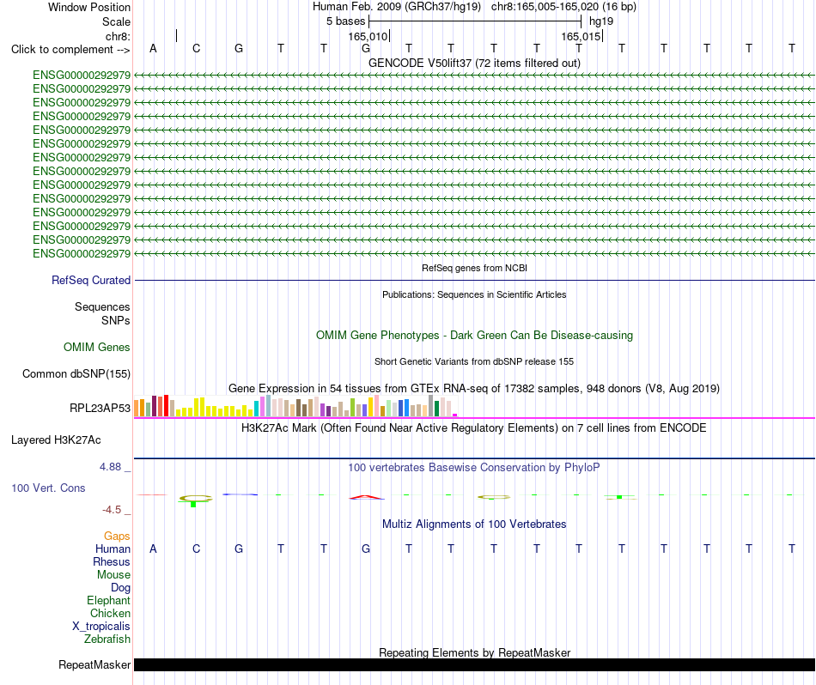Click the Common dbSNP(155) label
The width and height of the screenshot is (816, 685).
pos(76,374)
